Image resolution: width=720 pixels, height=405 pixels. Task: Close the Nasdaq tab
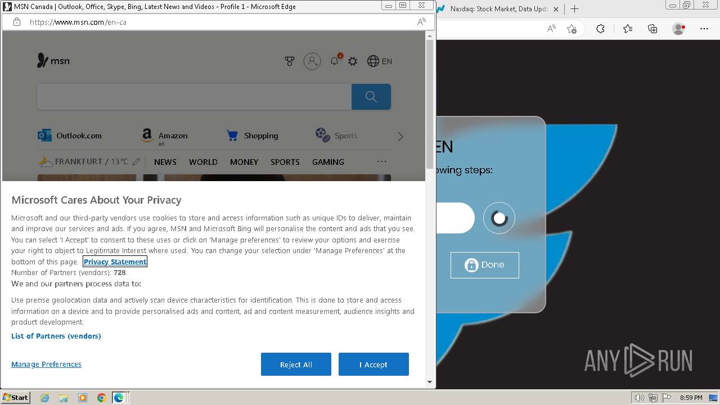click(556, 9)
